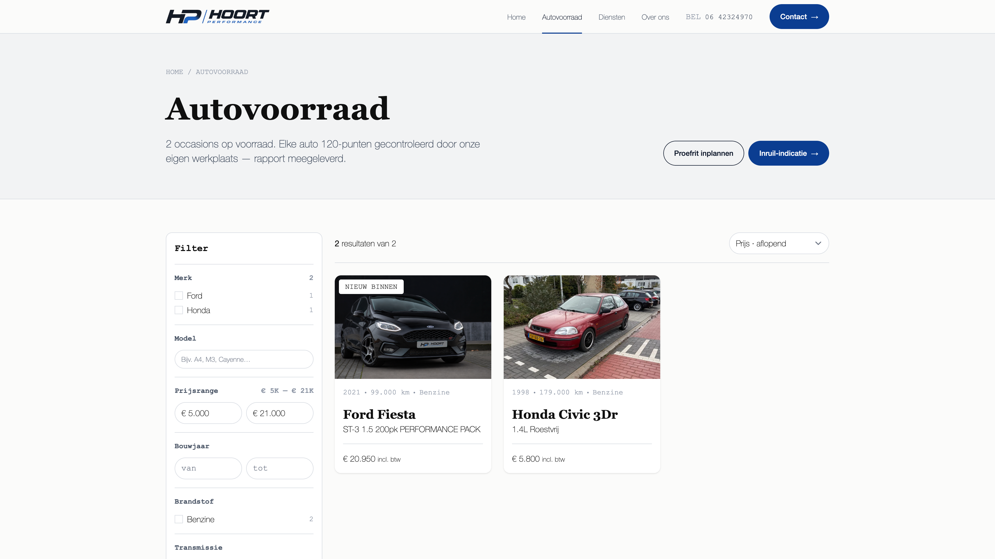The height and width of the screenshot is (559, 995).
Task: Click 'ST-3 1.5 200pk PERFORMANCE PACK' subtitle
Action: coord(411,429)
